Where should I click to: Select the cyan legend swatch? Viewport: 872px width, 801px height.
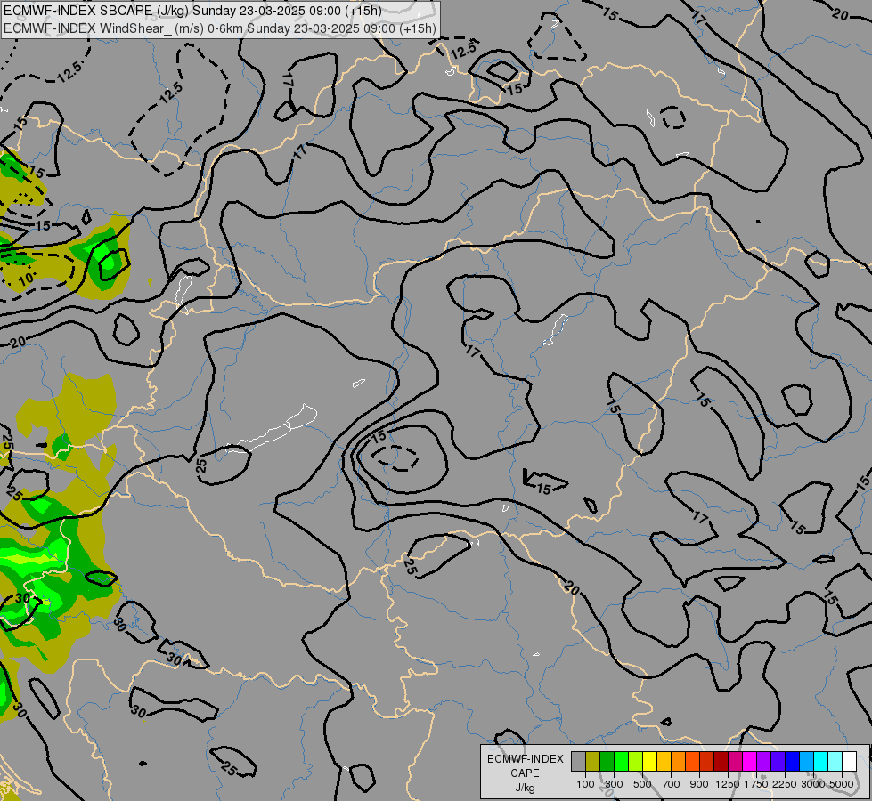point(821,762)
